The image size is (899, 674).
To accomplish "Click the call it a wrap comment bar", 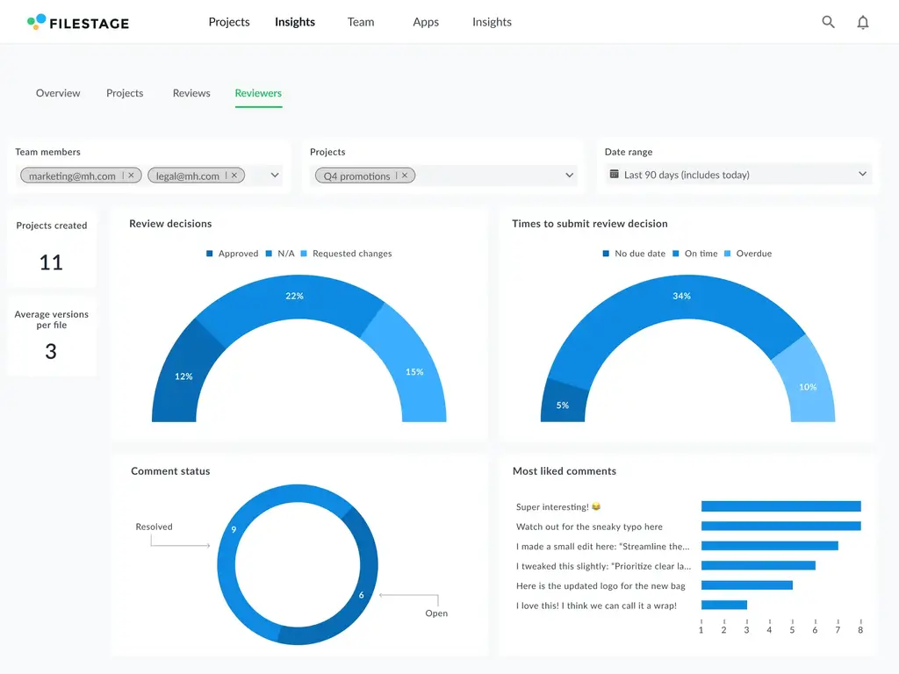I will (x=724, y=605).
